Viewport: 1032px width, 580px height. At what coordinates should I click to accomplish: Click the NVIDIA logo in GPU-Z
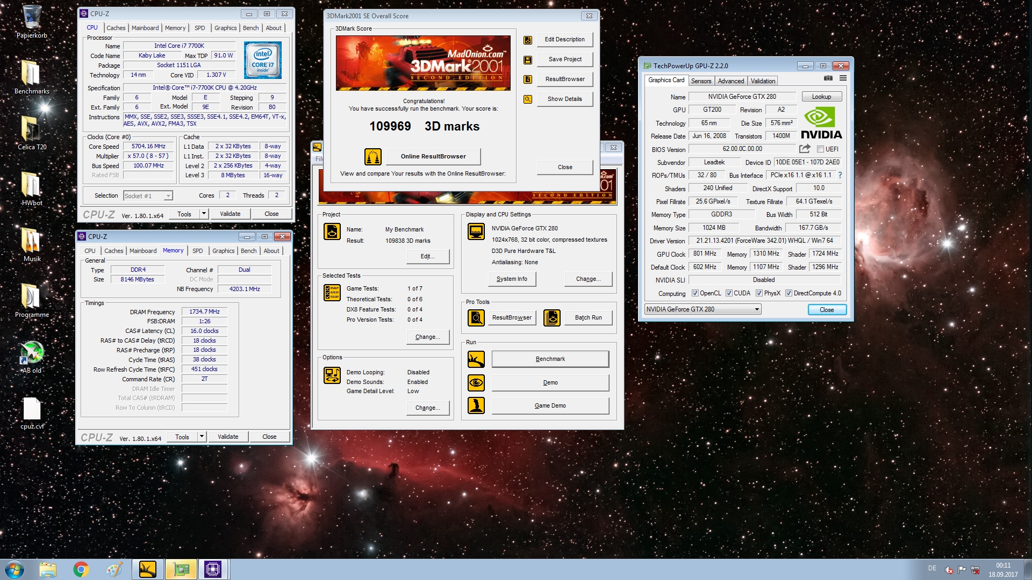pyautogui.click(x=821, y=124)
